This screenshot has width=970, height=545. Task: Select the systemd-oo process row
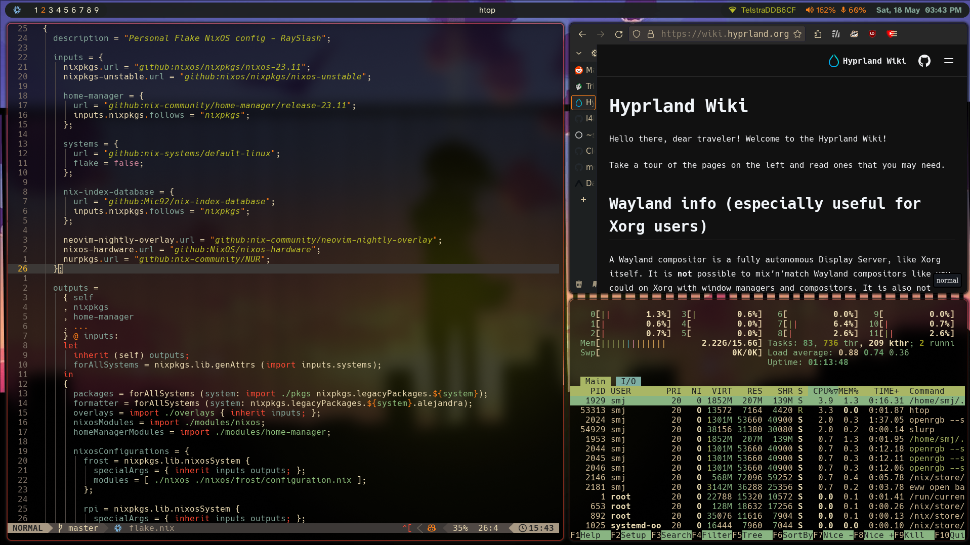768,525
